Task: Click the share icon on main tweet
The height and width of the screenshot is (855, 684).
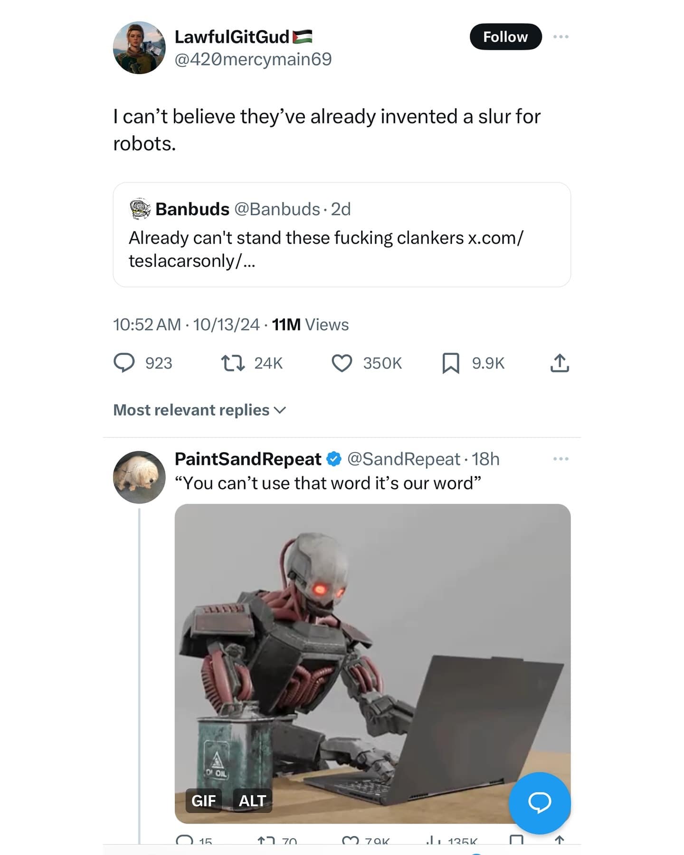Action: (x=560, y=363)
